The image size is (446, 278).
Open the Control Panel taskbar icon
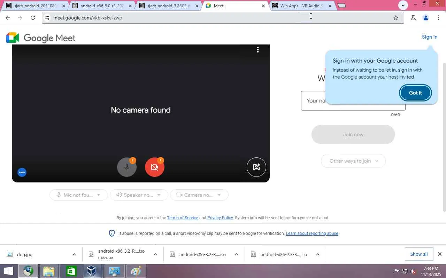pyautogui.click(x=114, y=271)
